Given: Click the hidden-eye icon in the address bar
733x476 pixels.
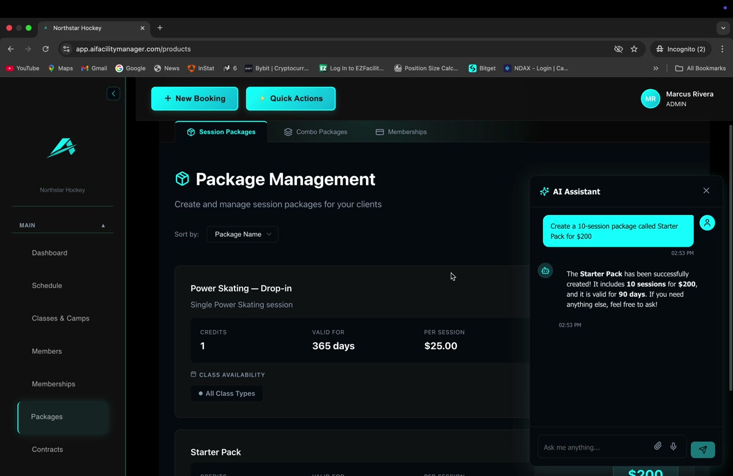Looking at the screenshot, I should click(618, 49).
